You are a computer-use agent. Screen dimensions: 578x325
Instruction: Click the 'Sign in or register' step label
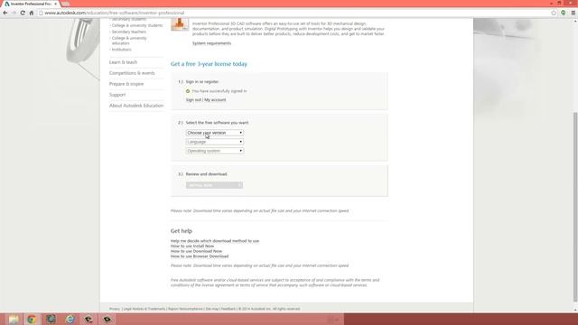coord(202,82)
